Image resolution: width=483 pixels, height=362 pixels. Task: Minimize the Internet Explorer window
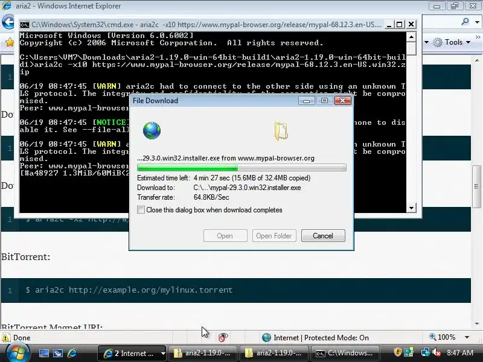click(437, 6)
